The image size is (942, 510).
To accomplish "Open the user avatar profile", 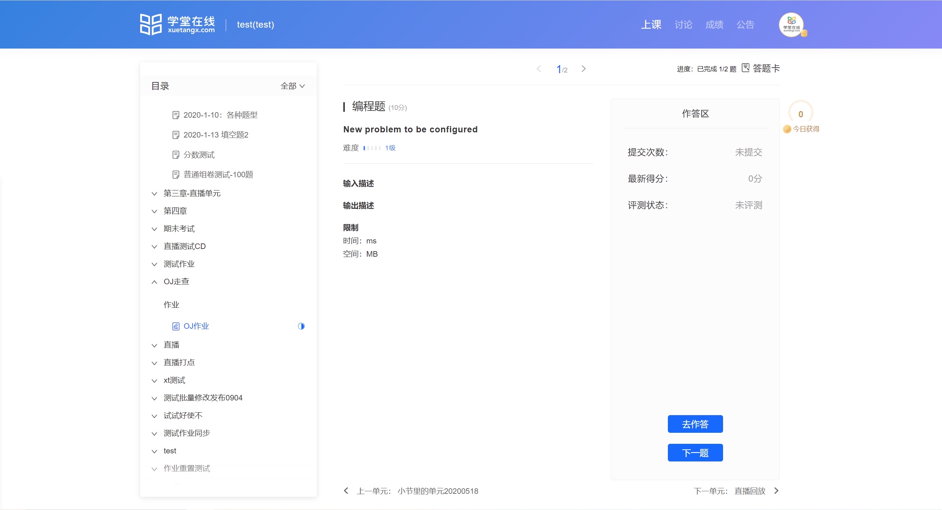I will click(791, 25).
